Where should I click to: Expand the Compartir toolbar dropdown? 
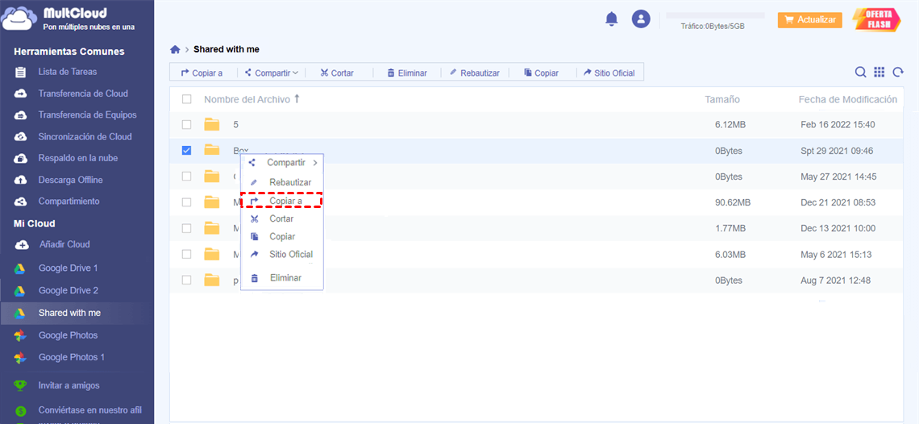click(272, 73)
